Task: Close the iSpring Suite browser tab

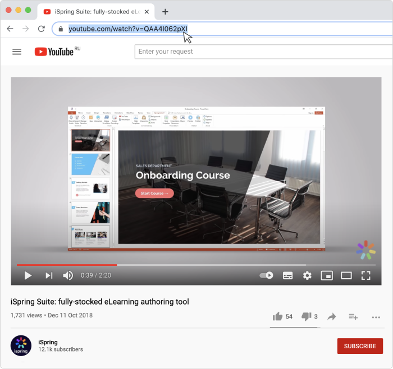Action: tap(147, 12)
